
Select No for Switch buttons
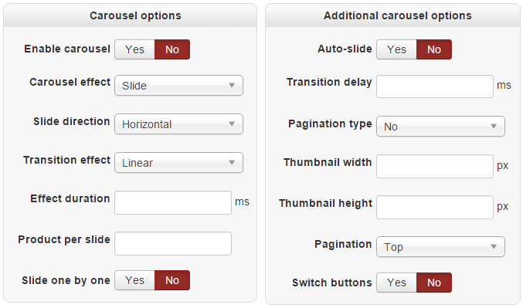[x=434, y=283]
